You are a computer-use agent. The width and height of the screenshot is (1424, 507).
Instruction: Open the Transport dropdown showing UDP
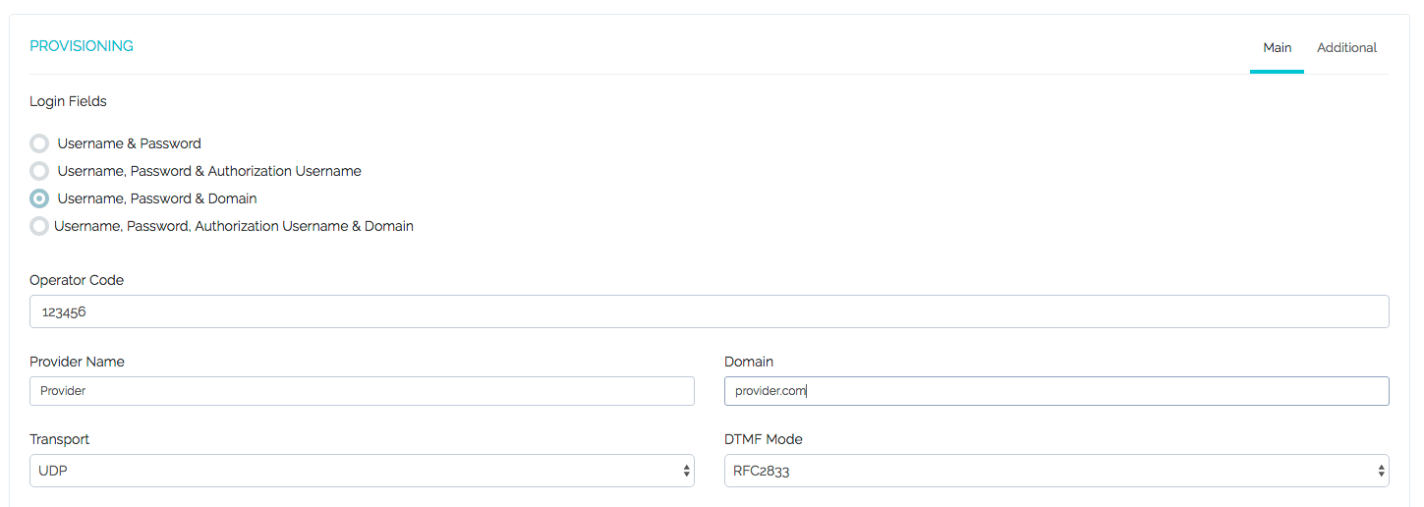coord(354,471)
